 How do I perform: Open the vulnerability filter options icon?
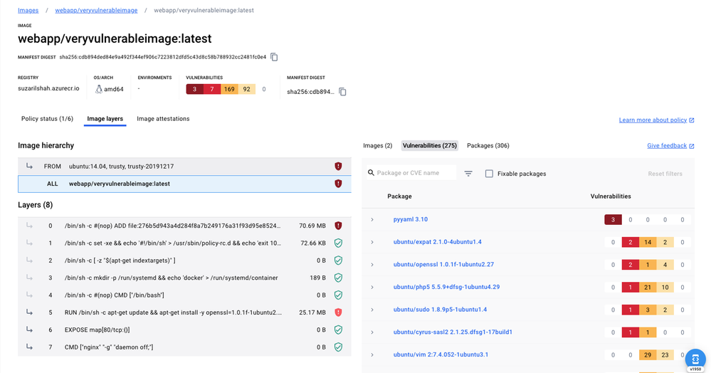tap(468, 174)
